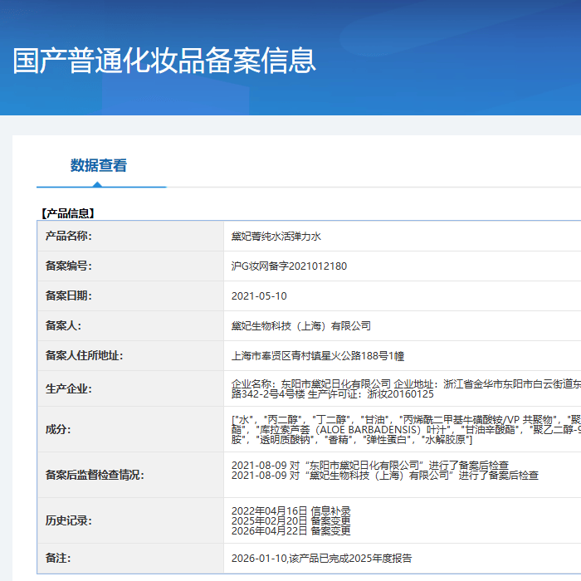Select registrant 黛妃生物科技（上海）有限公司

300,326
